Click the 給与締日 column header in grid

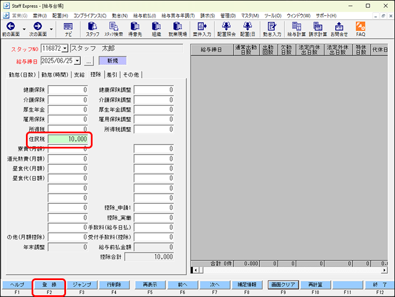point(212,50)
